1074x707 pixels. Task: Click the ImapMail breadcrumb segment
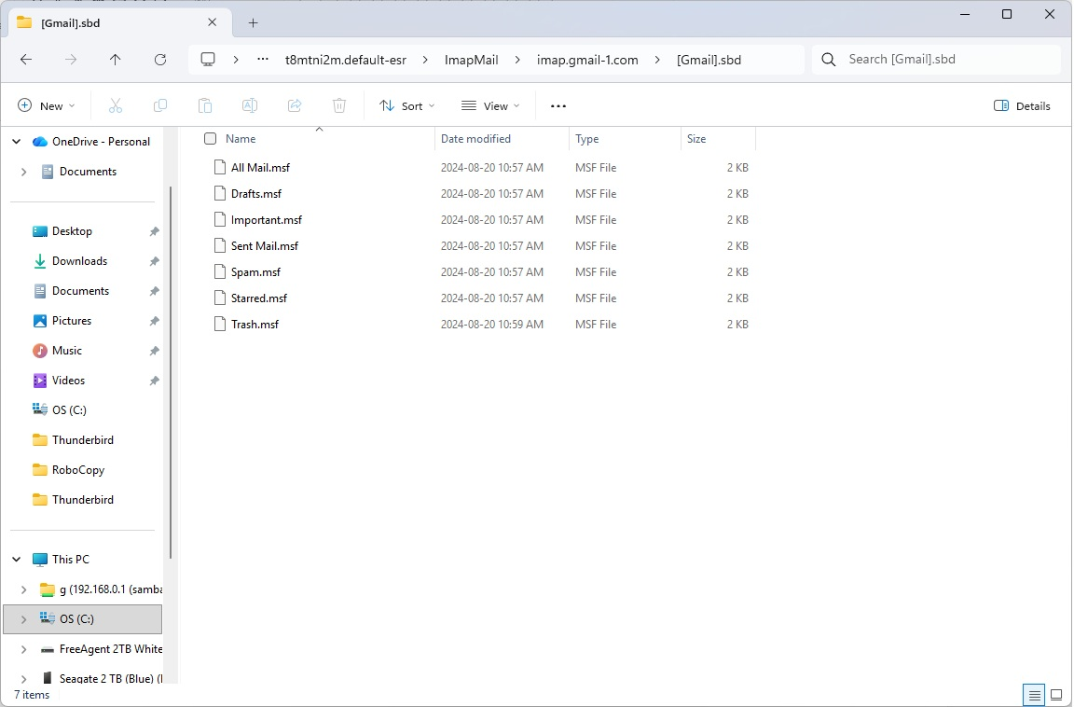[471, 60]
